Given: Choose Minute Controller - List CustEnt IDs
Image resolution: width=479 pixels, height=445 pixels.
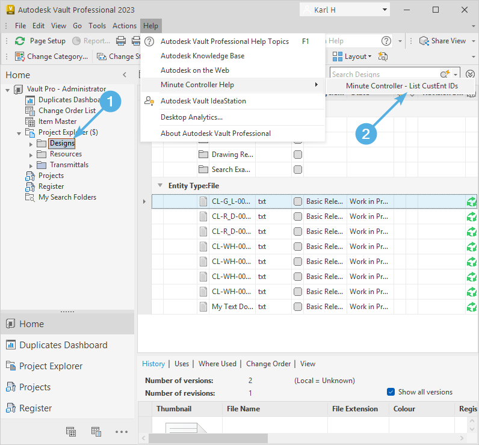Looking at the screenshot, I should [x=401, y=86].
